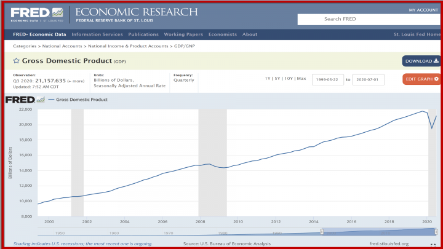Click Source: U.S. Bureau of Economic Analysis
The height and width of the screenshot is (249, 443).
pos(227,243)
